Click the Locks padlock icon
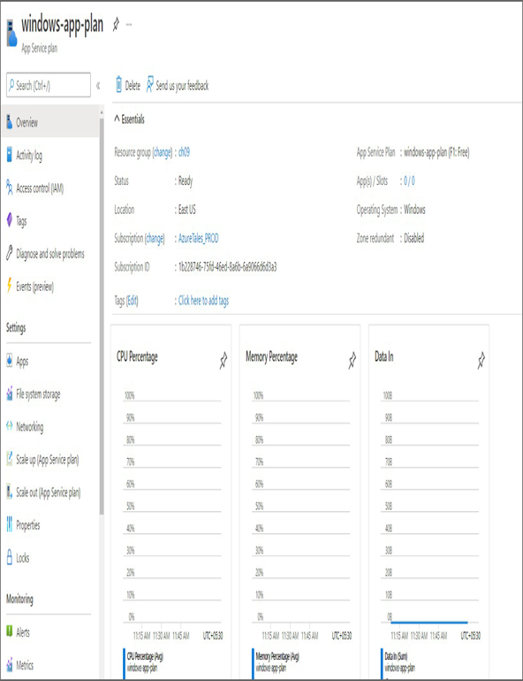Viewport: 523px width, 681px height. click(9, 557)
